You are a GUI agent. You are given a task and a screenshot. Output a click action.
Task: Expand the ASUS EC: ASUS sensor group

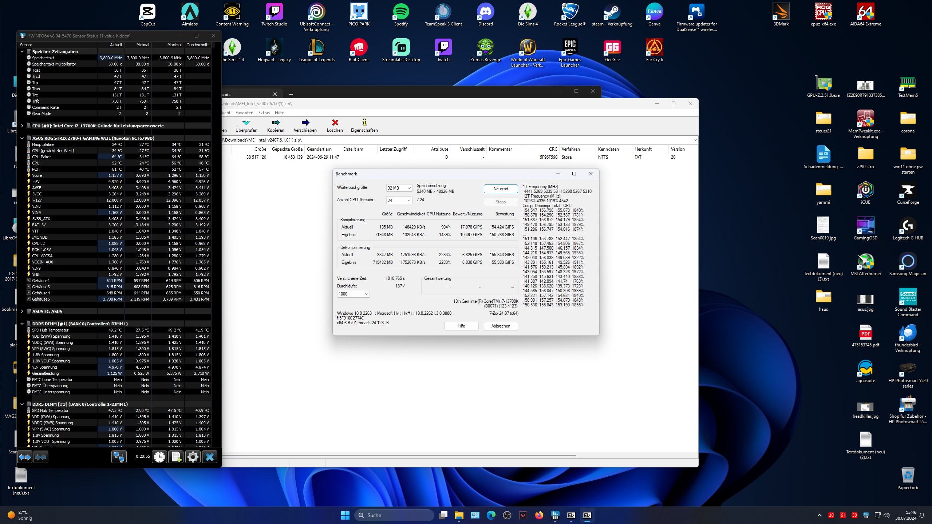[x=22, y=311]
